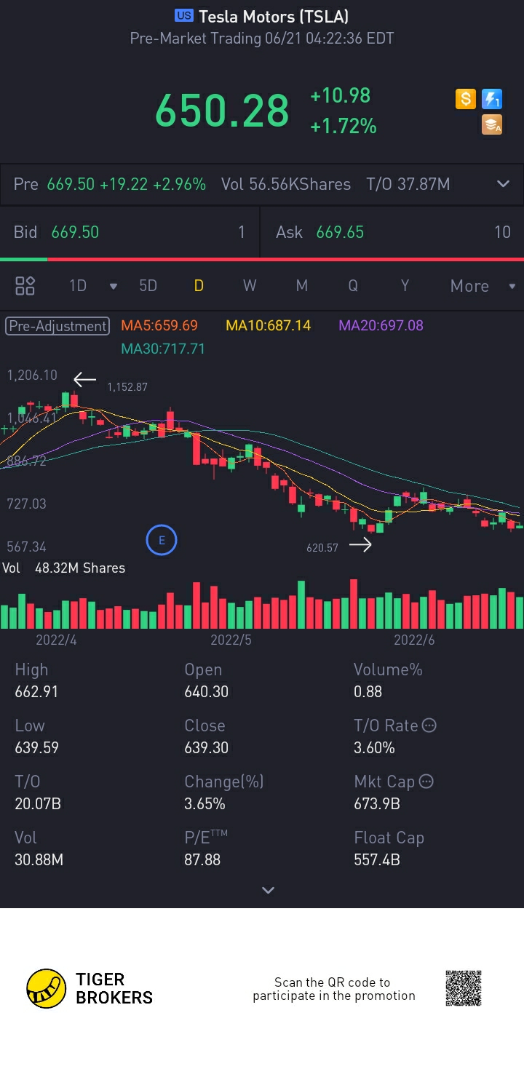Tap the High value 662.91
This screenshot has width=524, height=1069.
pyautogui.click(x=36, y=691)
